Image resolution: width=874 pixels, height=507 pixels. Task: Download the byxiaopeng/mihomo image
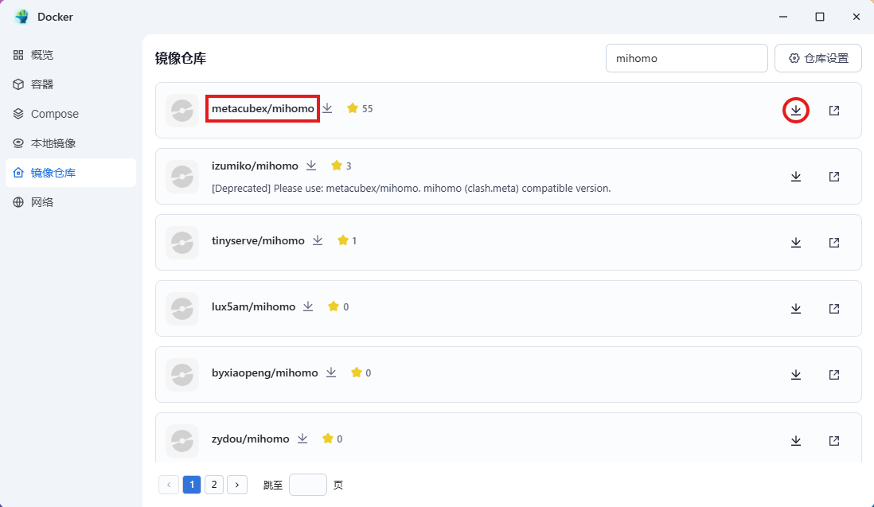coord(795,374)
